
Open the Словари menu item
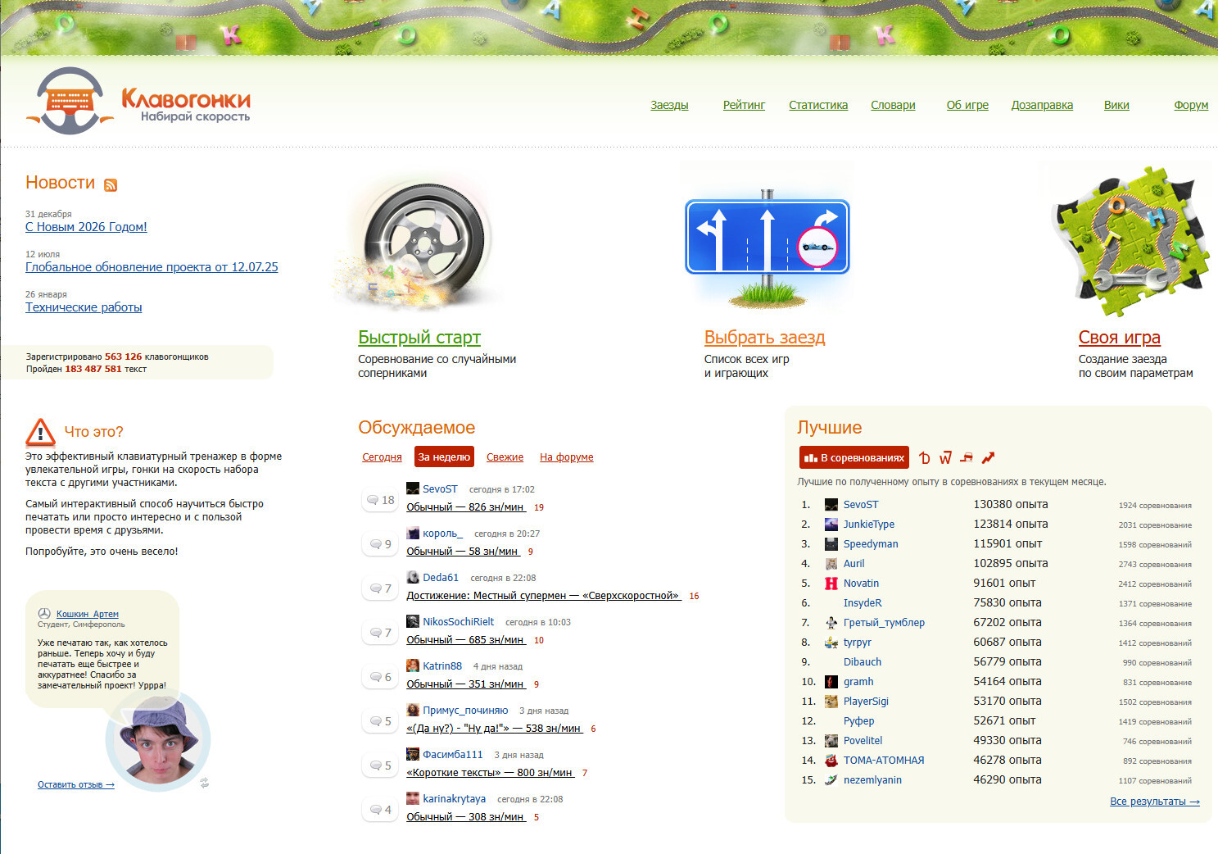tap(893, 105)
